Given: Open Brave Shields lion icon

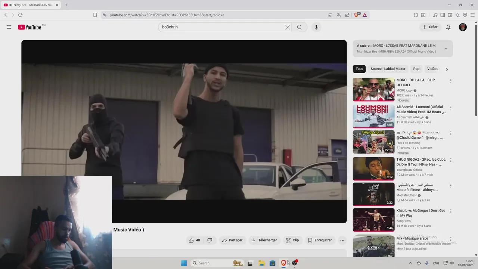Looking at the screenshot, I should (x=357, y=15).
